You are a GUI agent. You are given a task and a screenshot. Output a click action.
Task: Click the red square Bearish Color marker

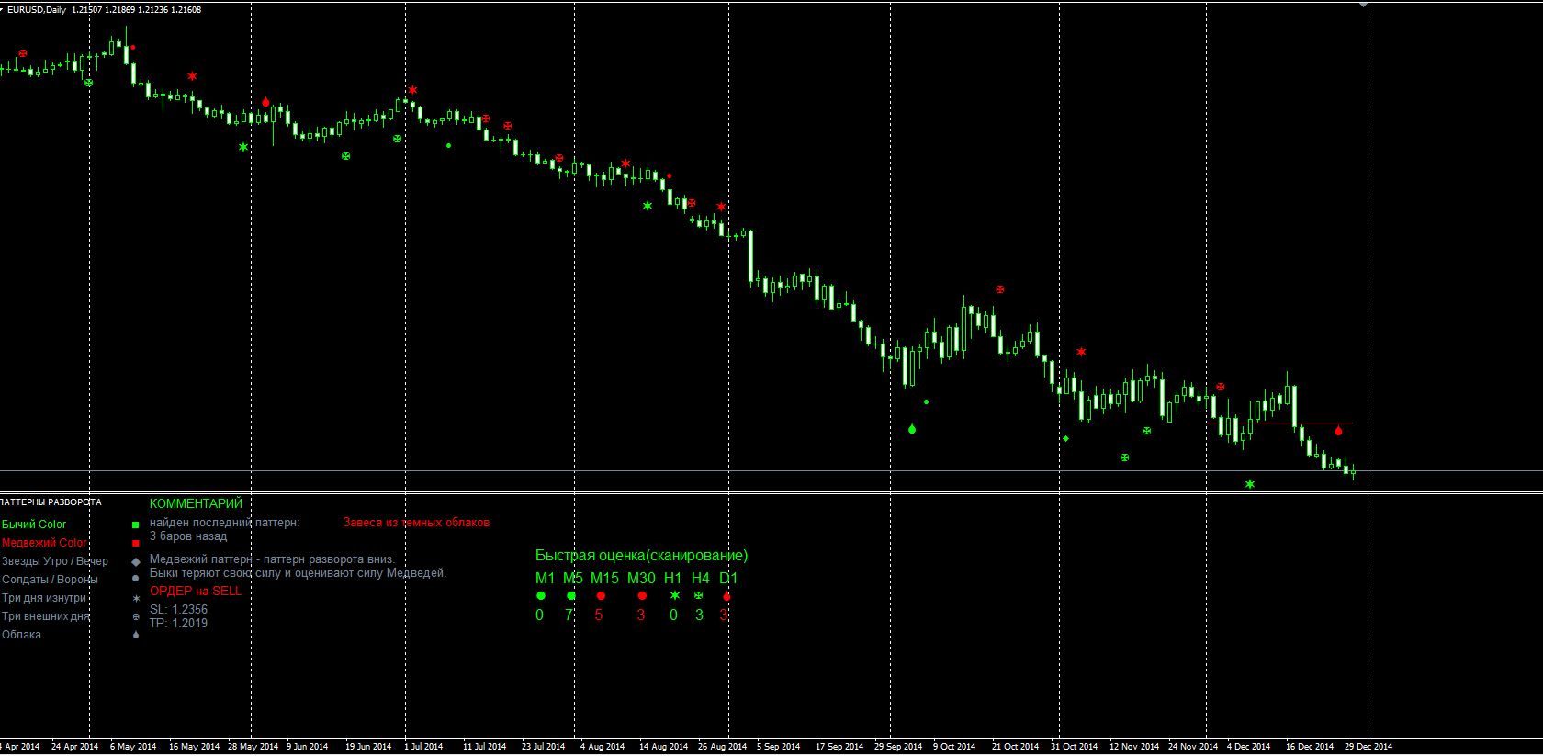click(x=135, y=544)
